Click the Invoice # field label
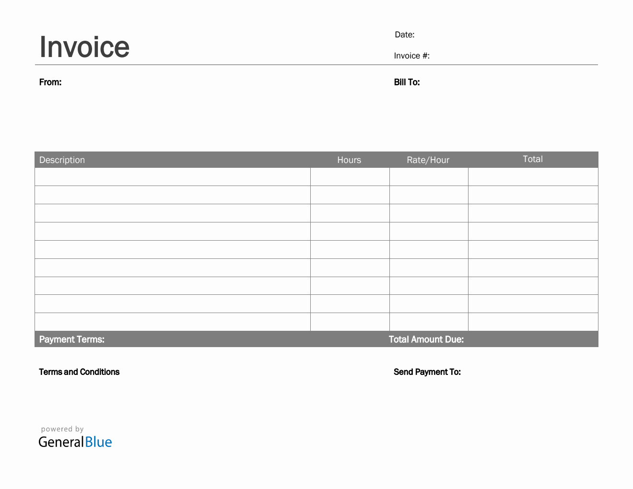633x489 pixels. [411, 56]
